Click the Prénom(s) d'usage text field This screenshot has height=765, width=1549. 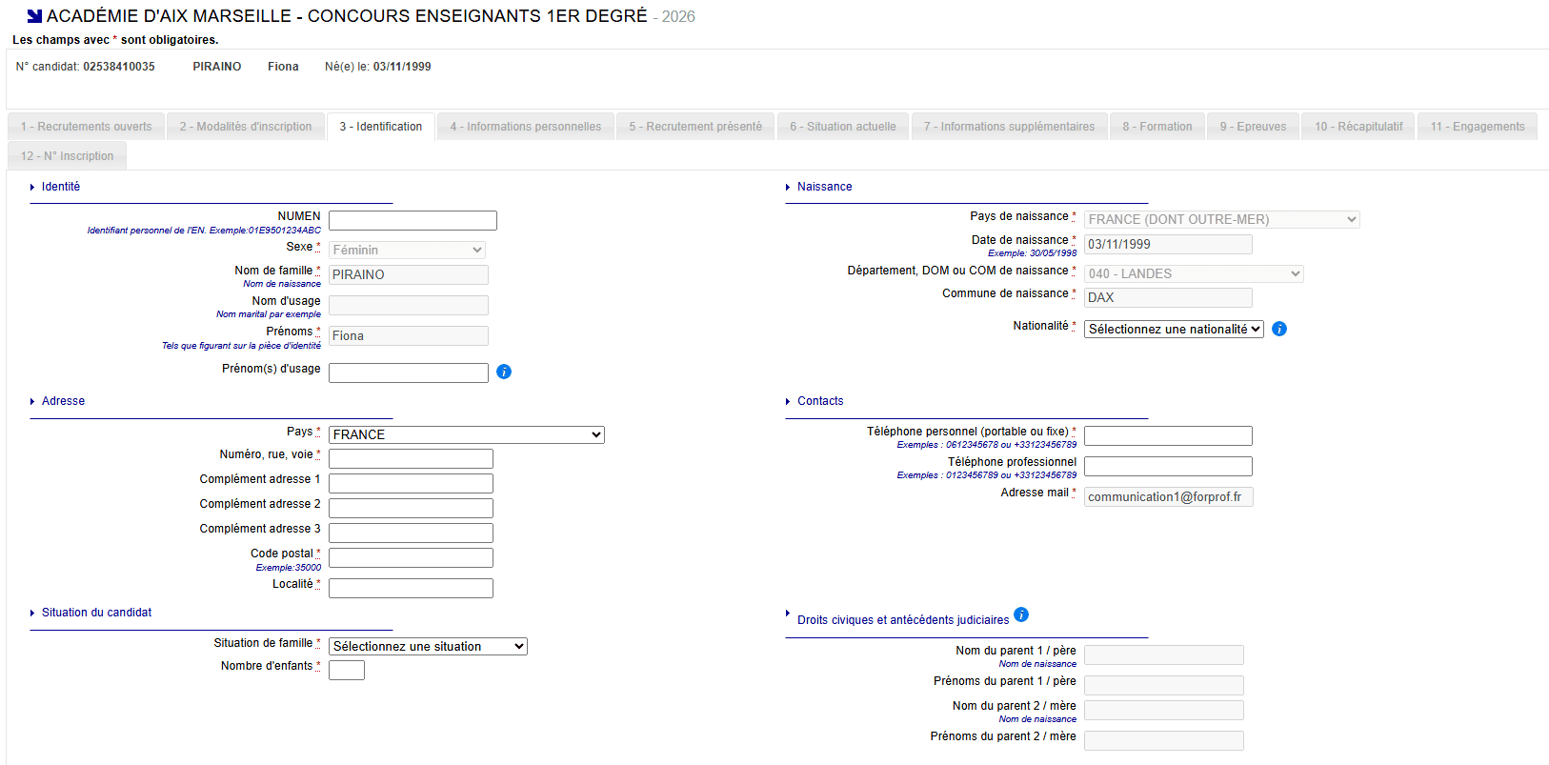coord(408,372)
